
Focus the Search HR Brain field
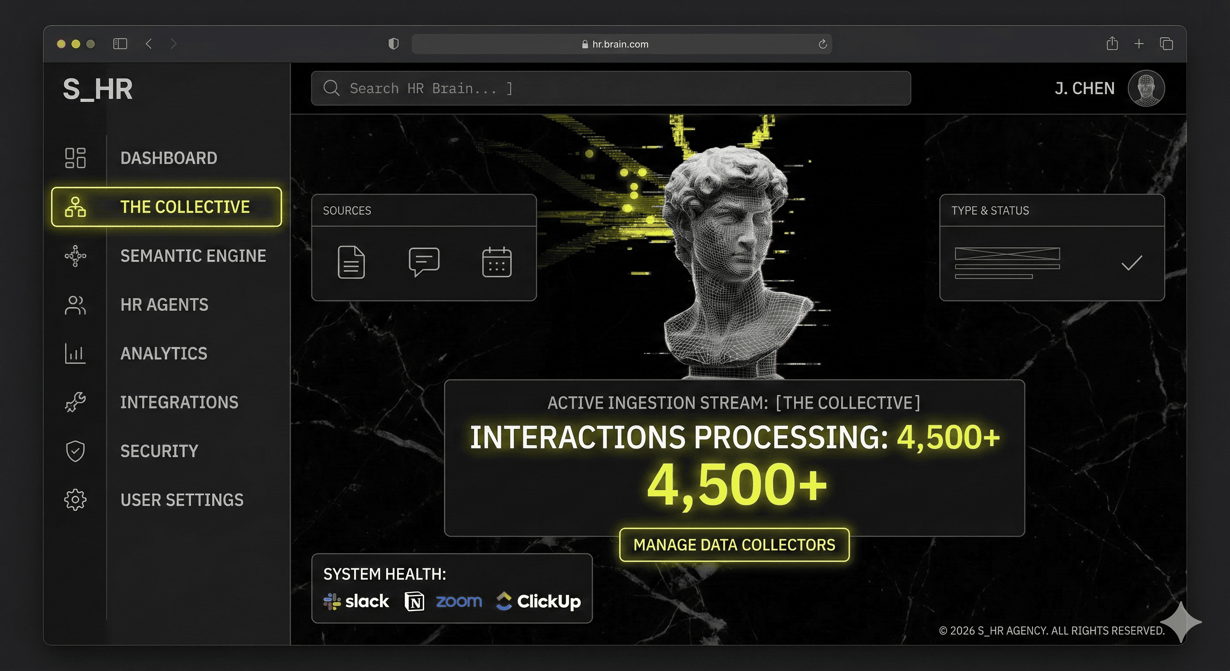[x=611, y=88]
